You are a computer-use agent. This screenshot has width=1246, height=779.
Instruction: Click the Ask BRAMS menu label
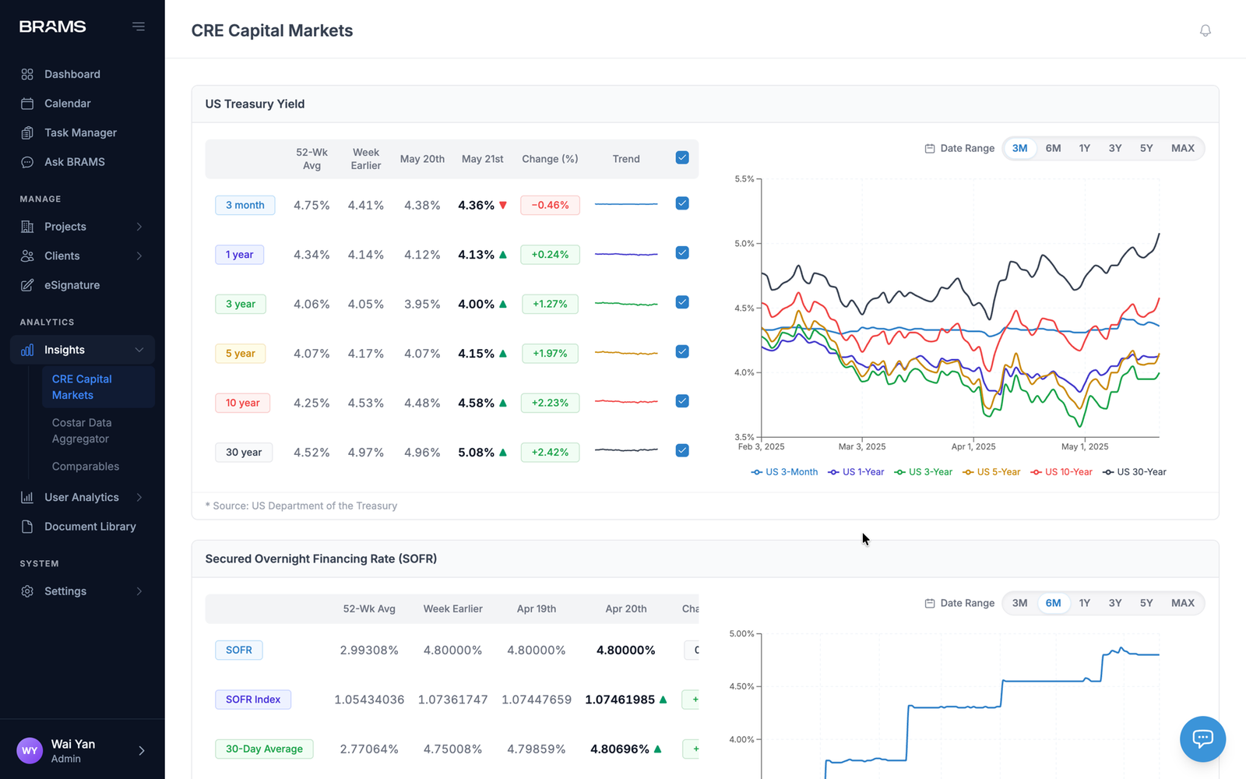click(x=75, y=162)
